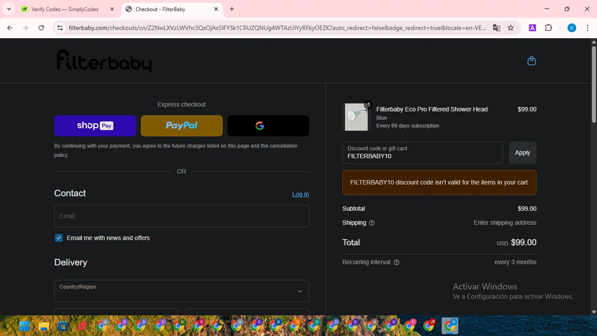Click the network icon in system tray
The height and width of the screenshot is (336, 597).
[x=547, y=326]
